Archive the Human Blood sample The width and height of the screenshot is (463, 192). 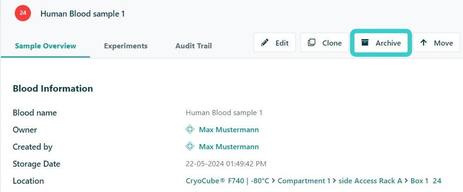[x=381, y=43]
